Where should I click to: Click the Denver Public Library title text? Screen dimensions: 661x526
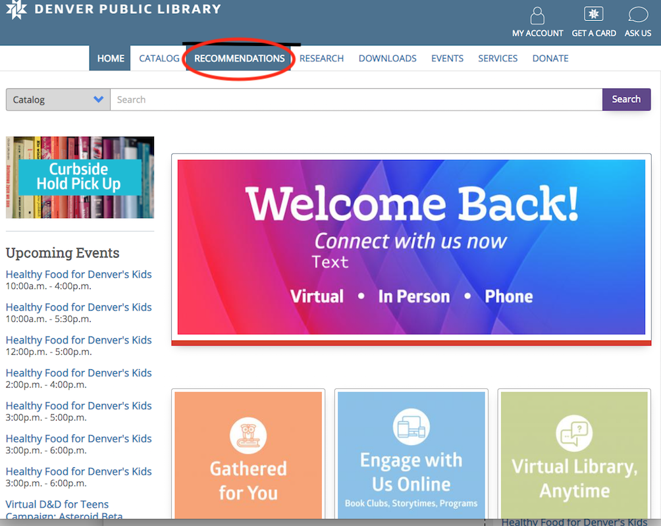[128, 9]
